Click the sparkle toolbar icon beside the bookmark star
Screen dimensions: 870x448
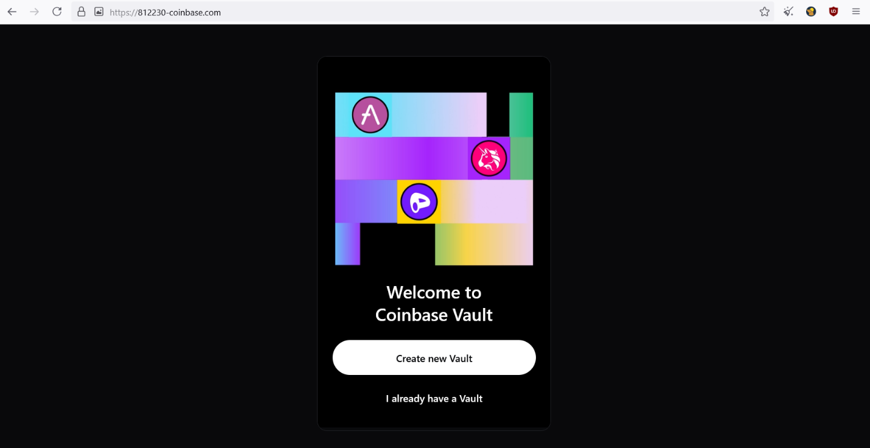pyautogui.click(x=788, y=12)
